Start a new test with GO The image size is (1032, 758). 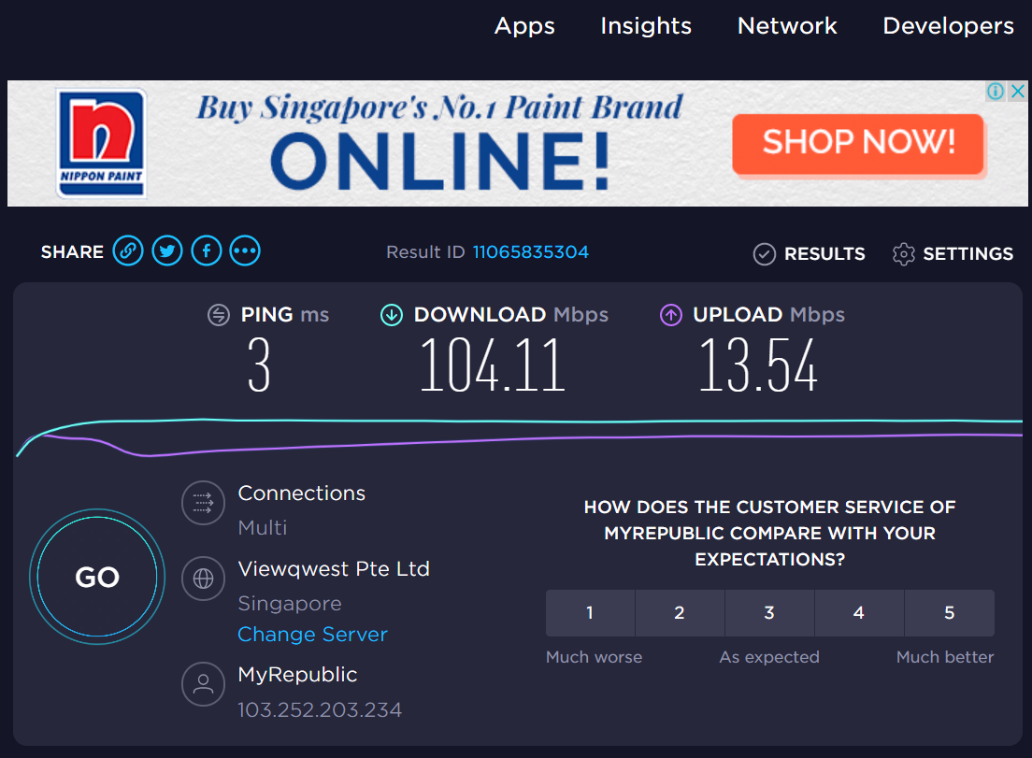coord(97,577)
